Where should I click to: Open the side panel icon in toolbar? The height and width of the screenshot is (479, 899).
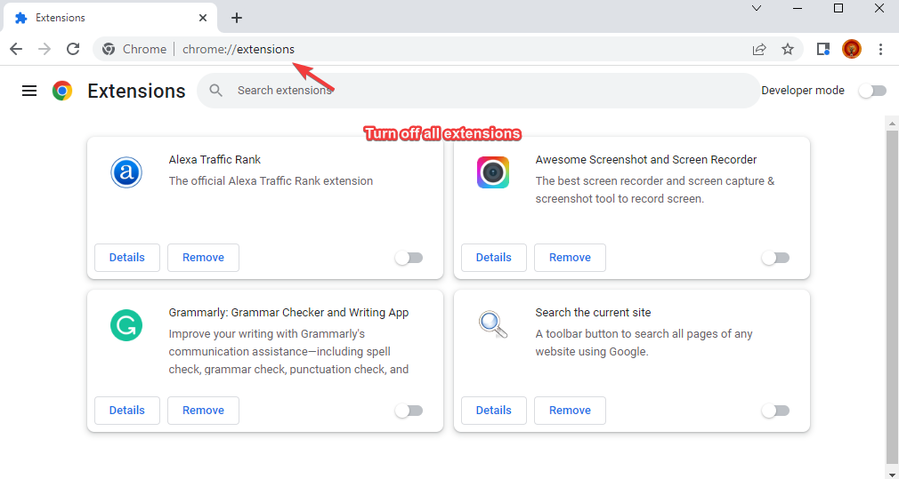tap(823, 49)
